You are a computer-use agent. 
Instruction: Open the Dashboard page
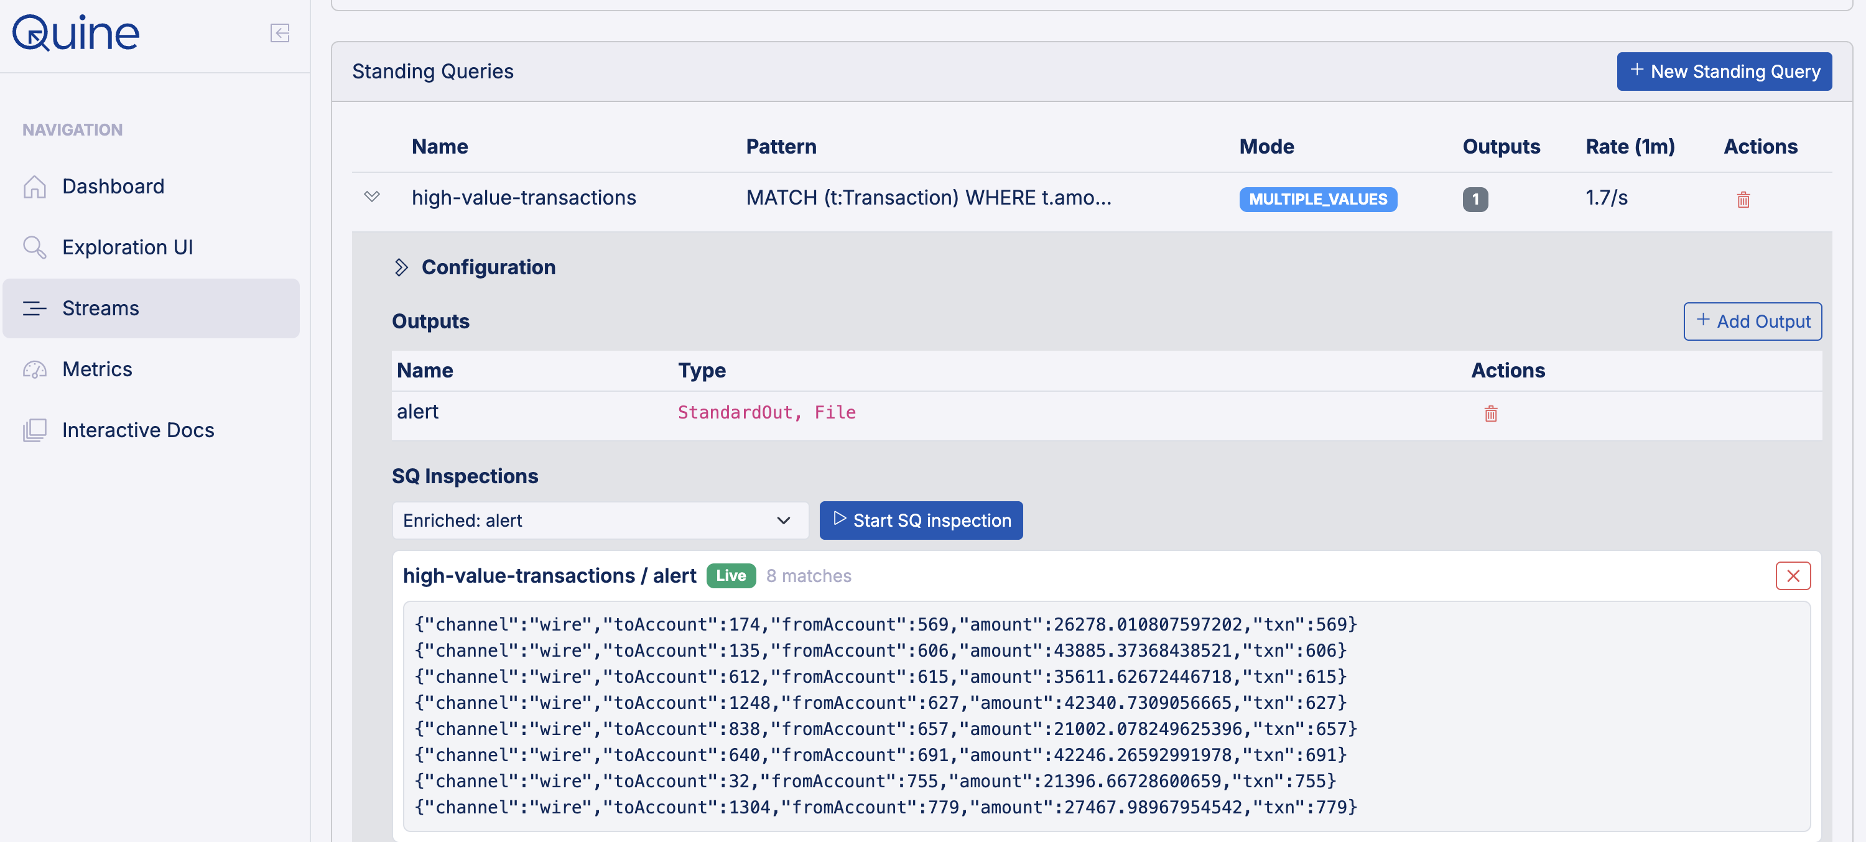[151, 187]
